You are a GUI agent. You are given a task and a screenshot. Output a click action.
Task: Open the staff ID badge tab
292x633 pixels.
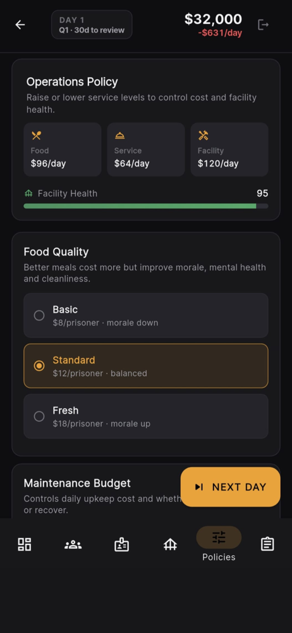pos(121,544)
